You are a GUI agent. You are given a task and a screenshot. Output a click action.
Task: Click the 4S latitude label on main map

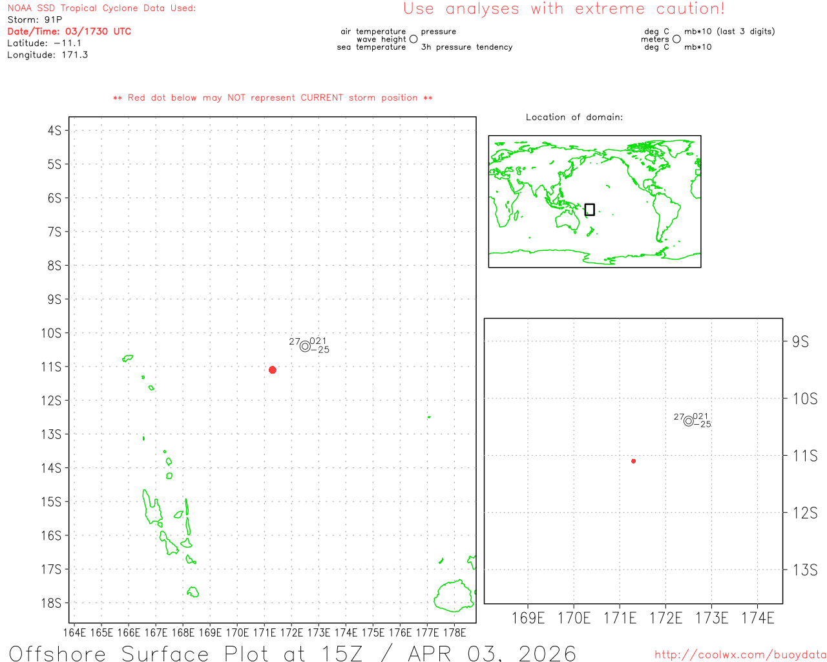[54, 131]
